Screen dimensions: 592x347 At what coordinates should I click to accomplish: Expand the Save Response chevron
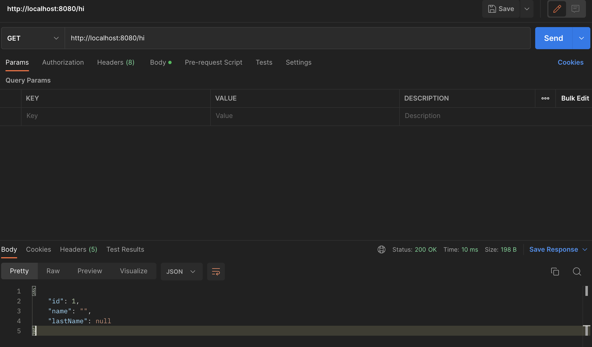[x=585, y=249]
